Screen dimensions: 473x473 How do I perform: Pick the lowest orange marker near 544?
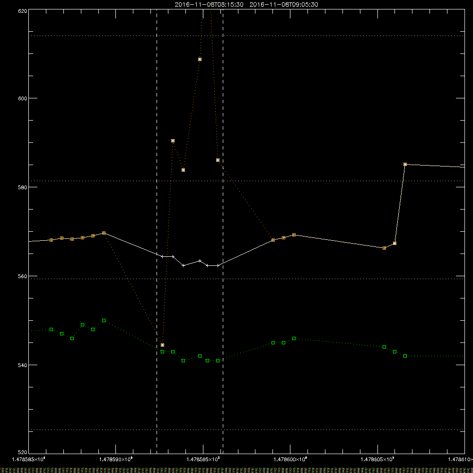(162, 345)
